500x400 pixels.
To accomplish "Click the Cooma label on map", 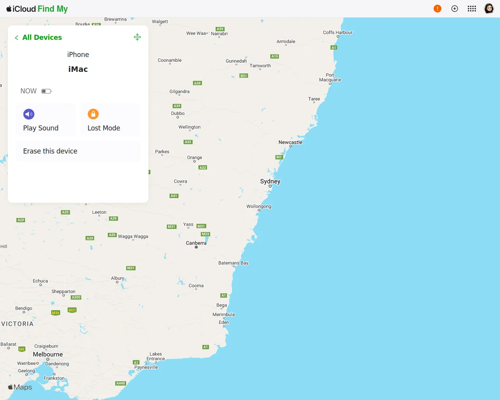I will (x=196, y=286).
